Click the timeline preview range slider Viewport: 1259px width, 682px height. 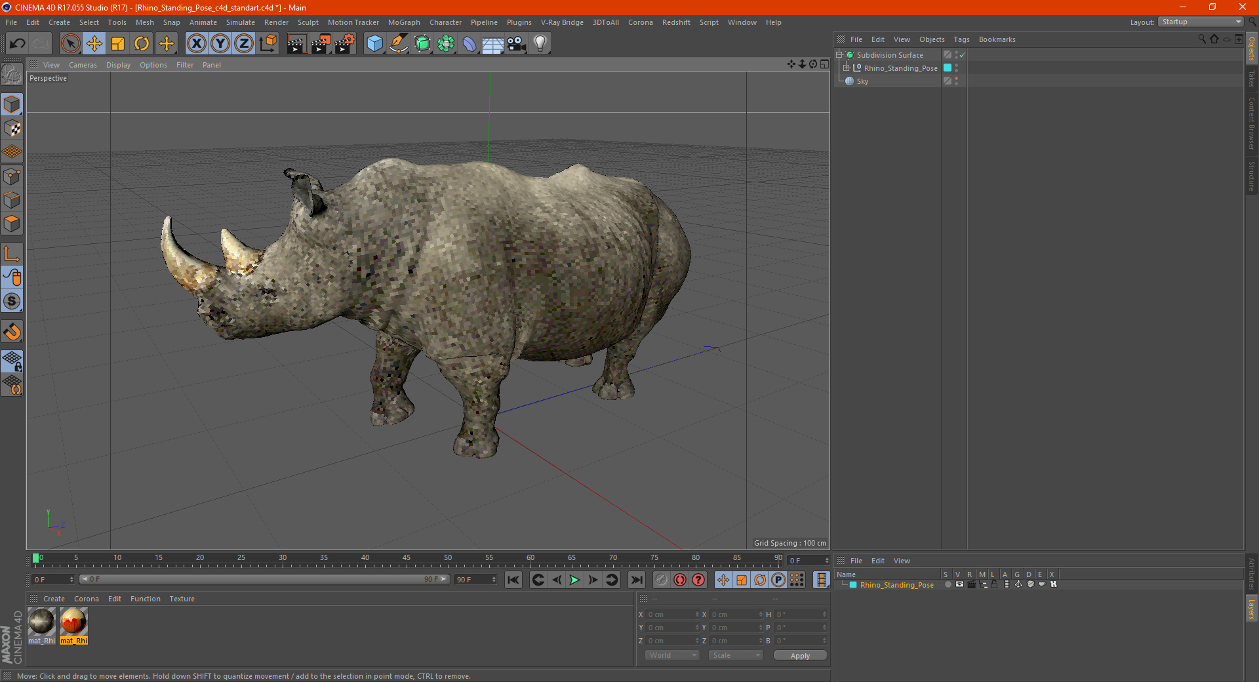click(264, 579)
